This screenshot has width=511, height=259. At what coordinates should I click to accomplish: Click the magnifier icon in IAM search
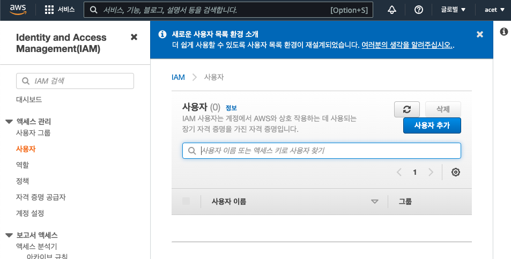[25, 81]
